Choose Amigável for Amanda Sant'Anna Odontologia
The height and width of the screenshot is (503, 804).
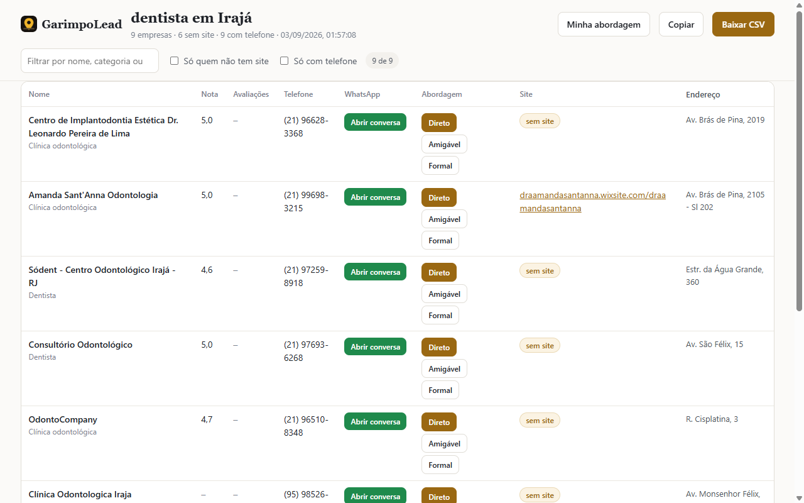click(444, 219)
